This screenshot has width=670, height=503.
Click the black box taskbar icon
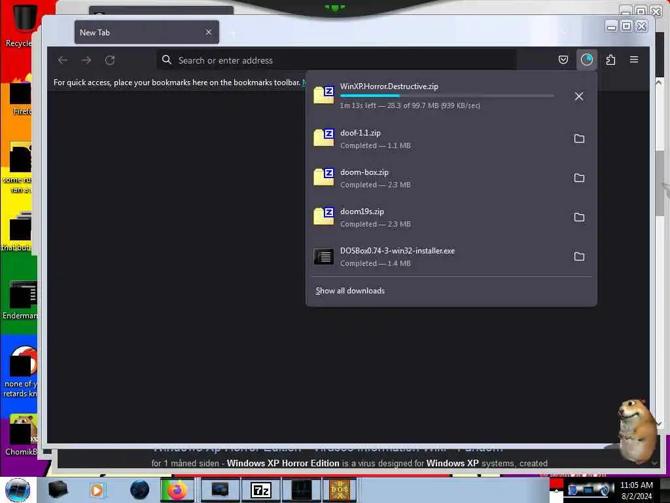click(x=58, y=490)
